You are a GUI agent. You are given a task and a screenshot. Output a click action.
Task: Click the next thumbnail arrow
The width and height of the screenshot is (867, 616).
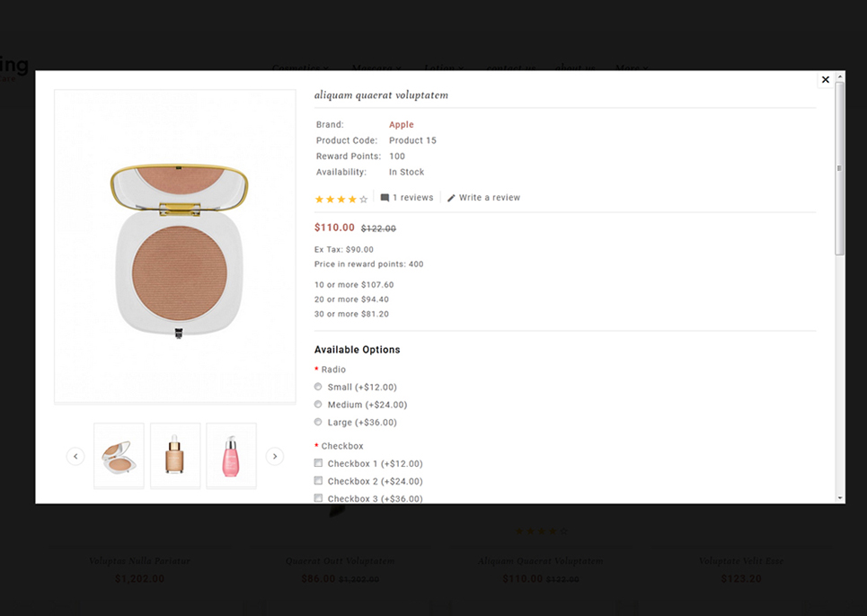275,457
